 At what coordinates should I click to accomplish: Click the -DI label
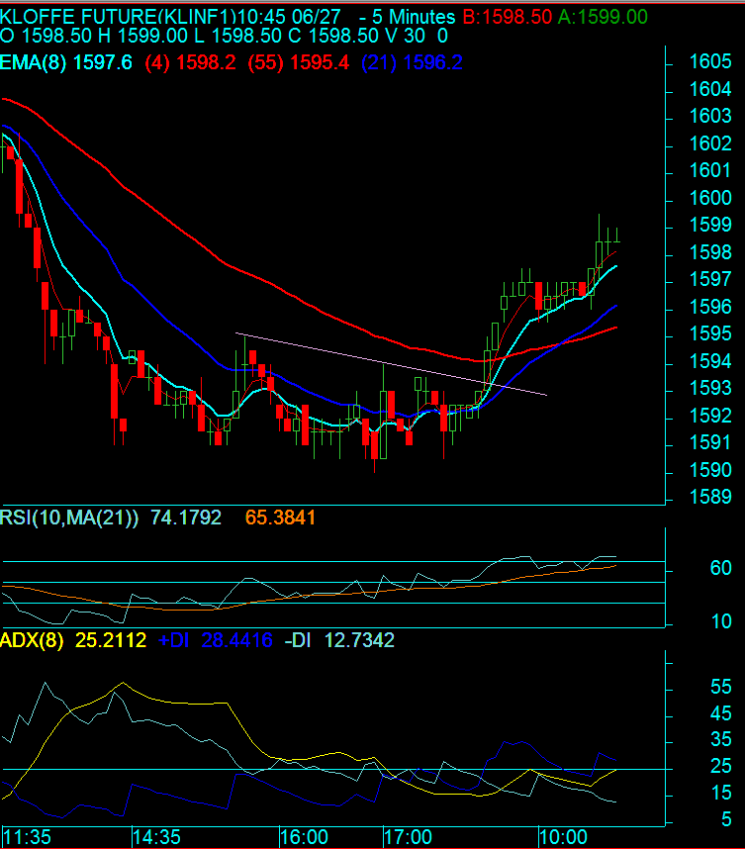pyautogui.click(x=298, y=640)
